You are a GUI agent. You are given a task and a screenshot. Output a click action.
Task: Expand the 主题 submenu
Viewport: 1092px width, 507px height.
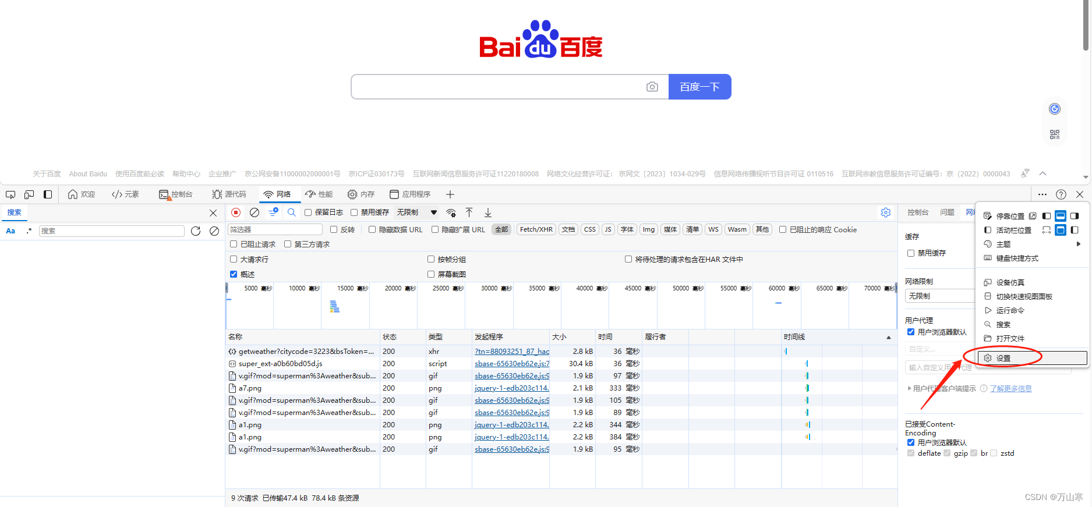1031,244
